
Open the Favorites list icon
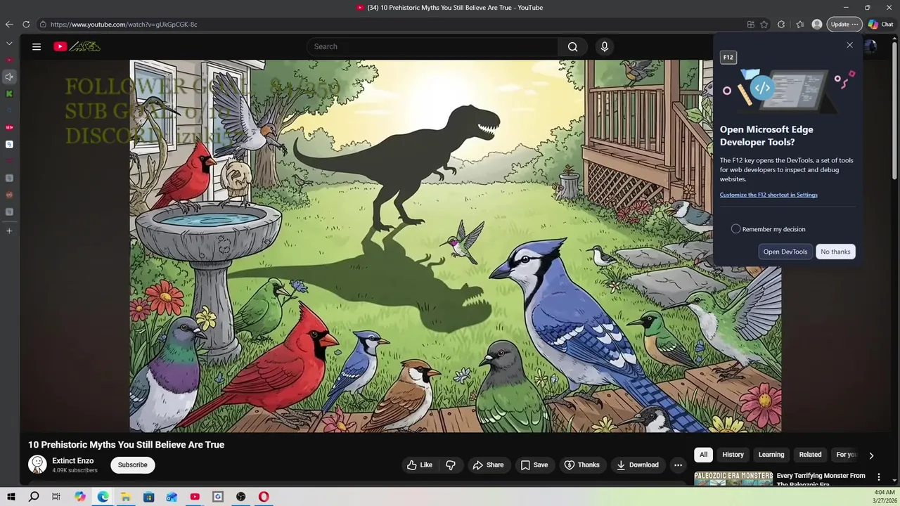800,24
